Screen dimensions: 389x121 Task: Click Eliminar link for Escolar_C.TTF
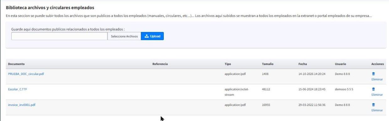pos(377,95)
